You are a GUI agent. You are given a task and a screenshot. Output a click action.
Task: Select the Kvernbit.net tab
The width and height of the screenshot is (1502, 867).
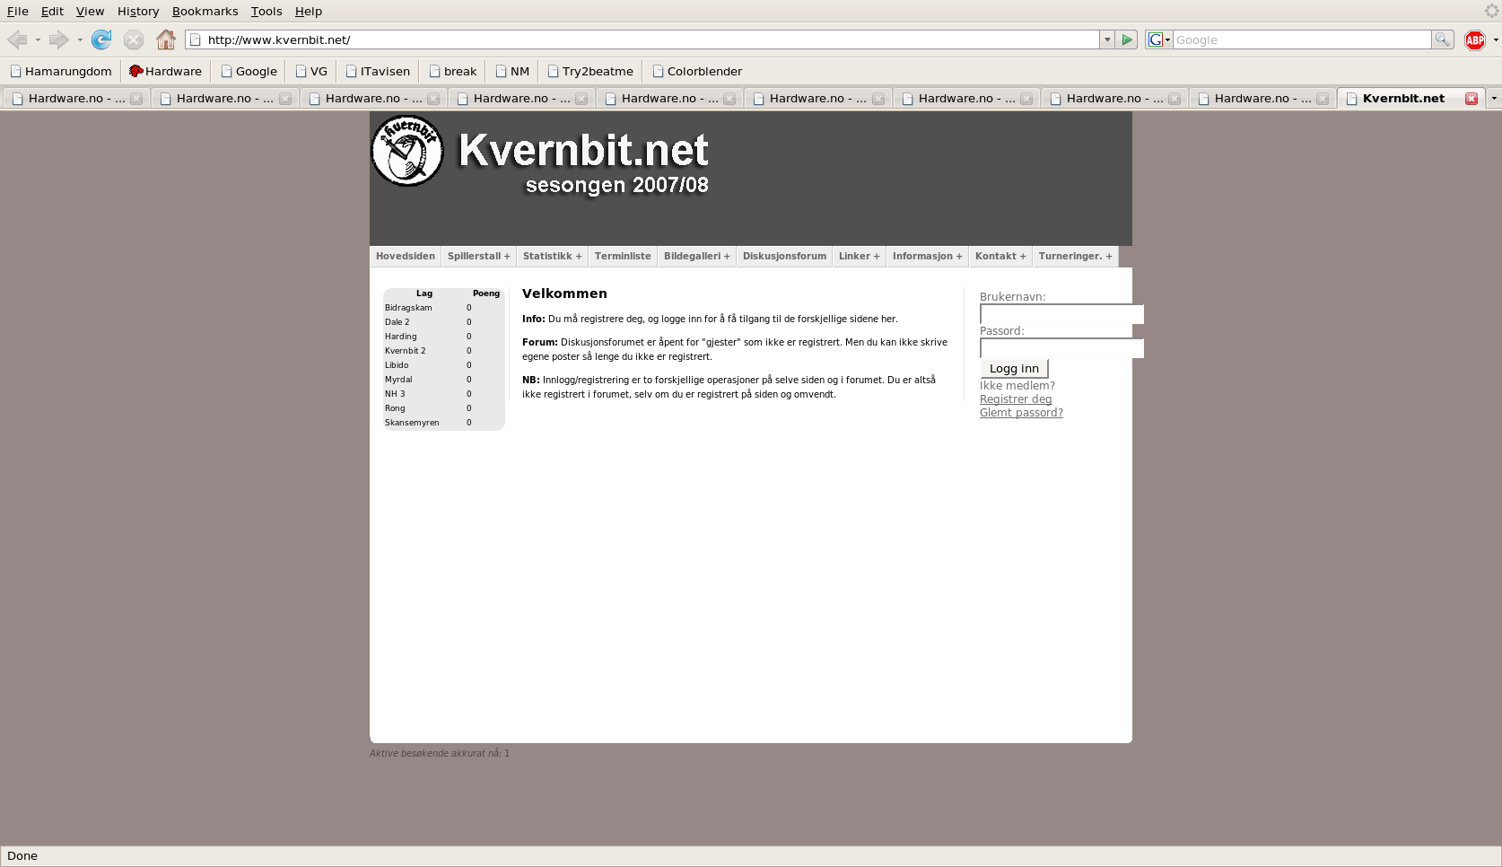click(x=1410, y=99)
